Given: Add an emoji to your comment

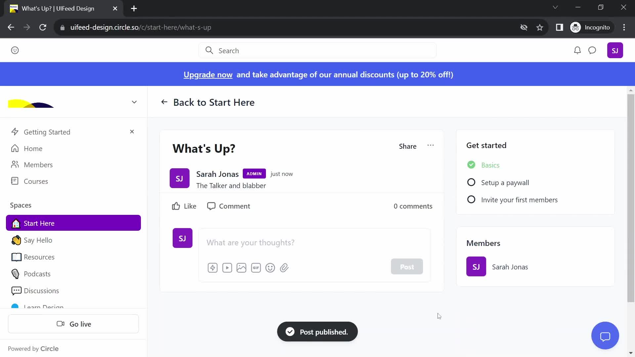Looking at the screenshot, I should coord(270,268).
